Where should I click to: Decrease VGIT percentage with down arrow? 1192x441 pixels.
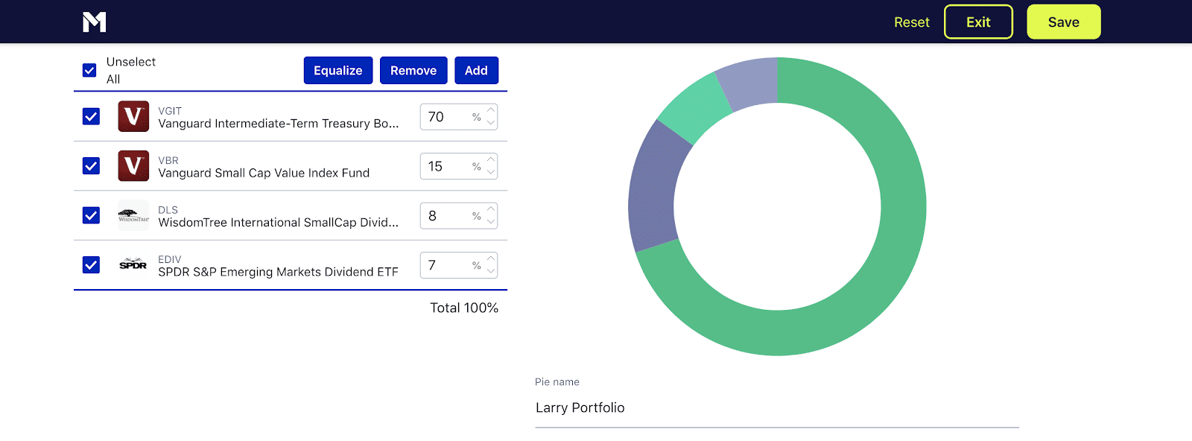click(x=491, y=123)
